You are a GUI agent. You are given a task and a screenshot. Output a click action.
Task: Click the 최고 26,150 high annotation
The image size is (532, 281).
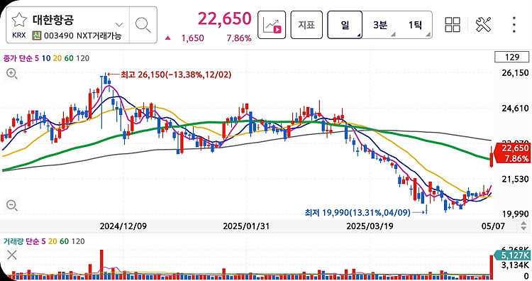[176, 75]
